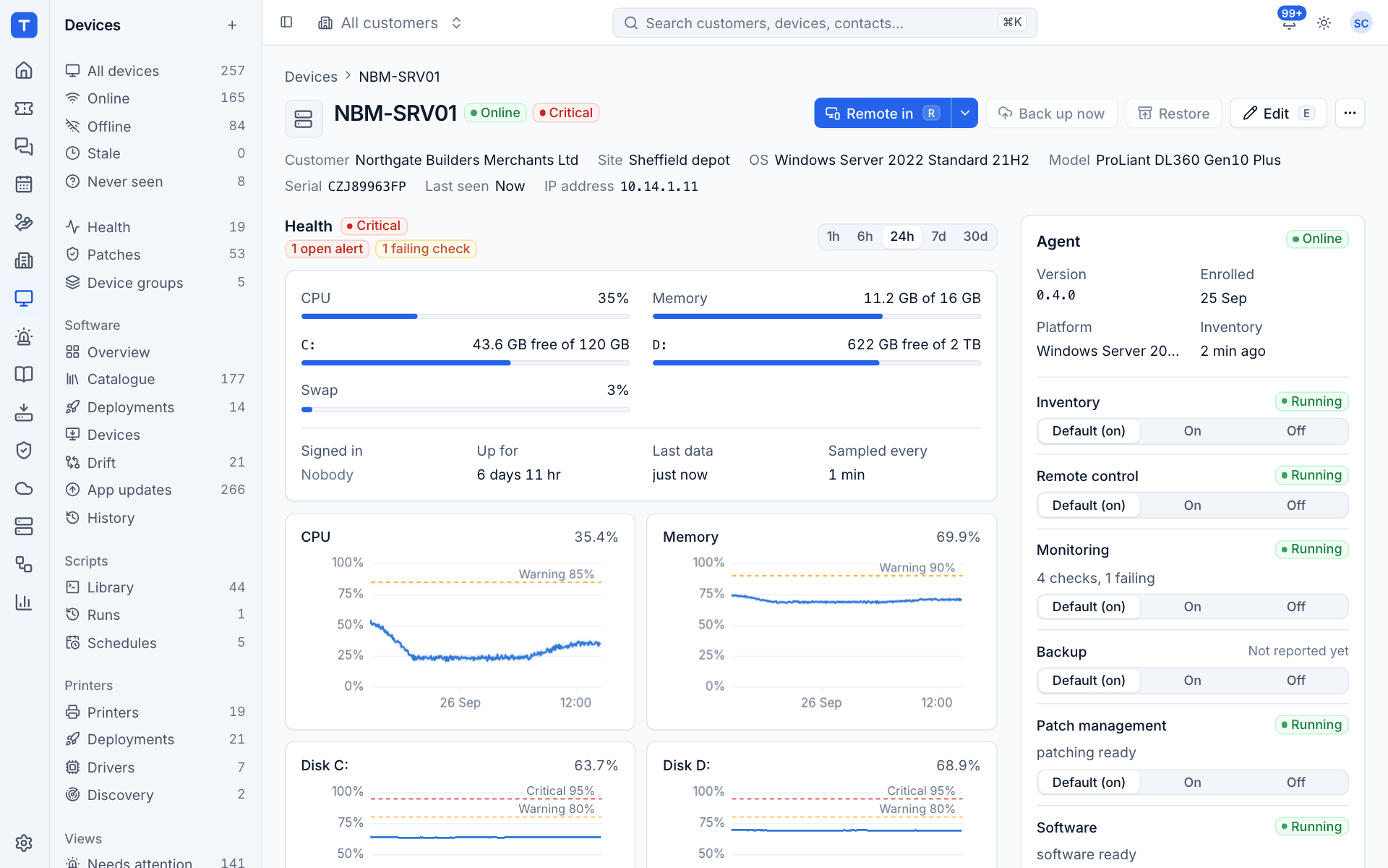Screen dimensions: 1388x868
Task: Toggle the light/dark theme sun icon
Action: (x=1324, y=23)
